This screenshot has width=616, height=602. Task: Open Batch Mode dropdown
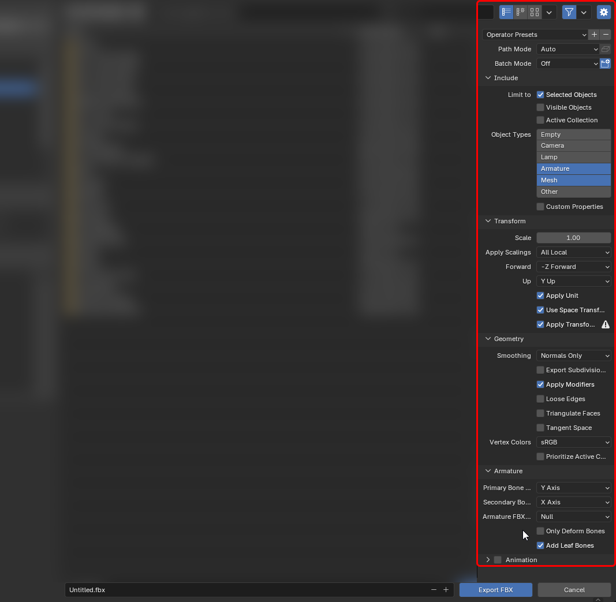(x=568, y=63)
